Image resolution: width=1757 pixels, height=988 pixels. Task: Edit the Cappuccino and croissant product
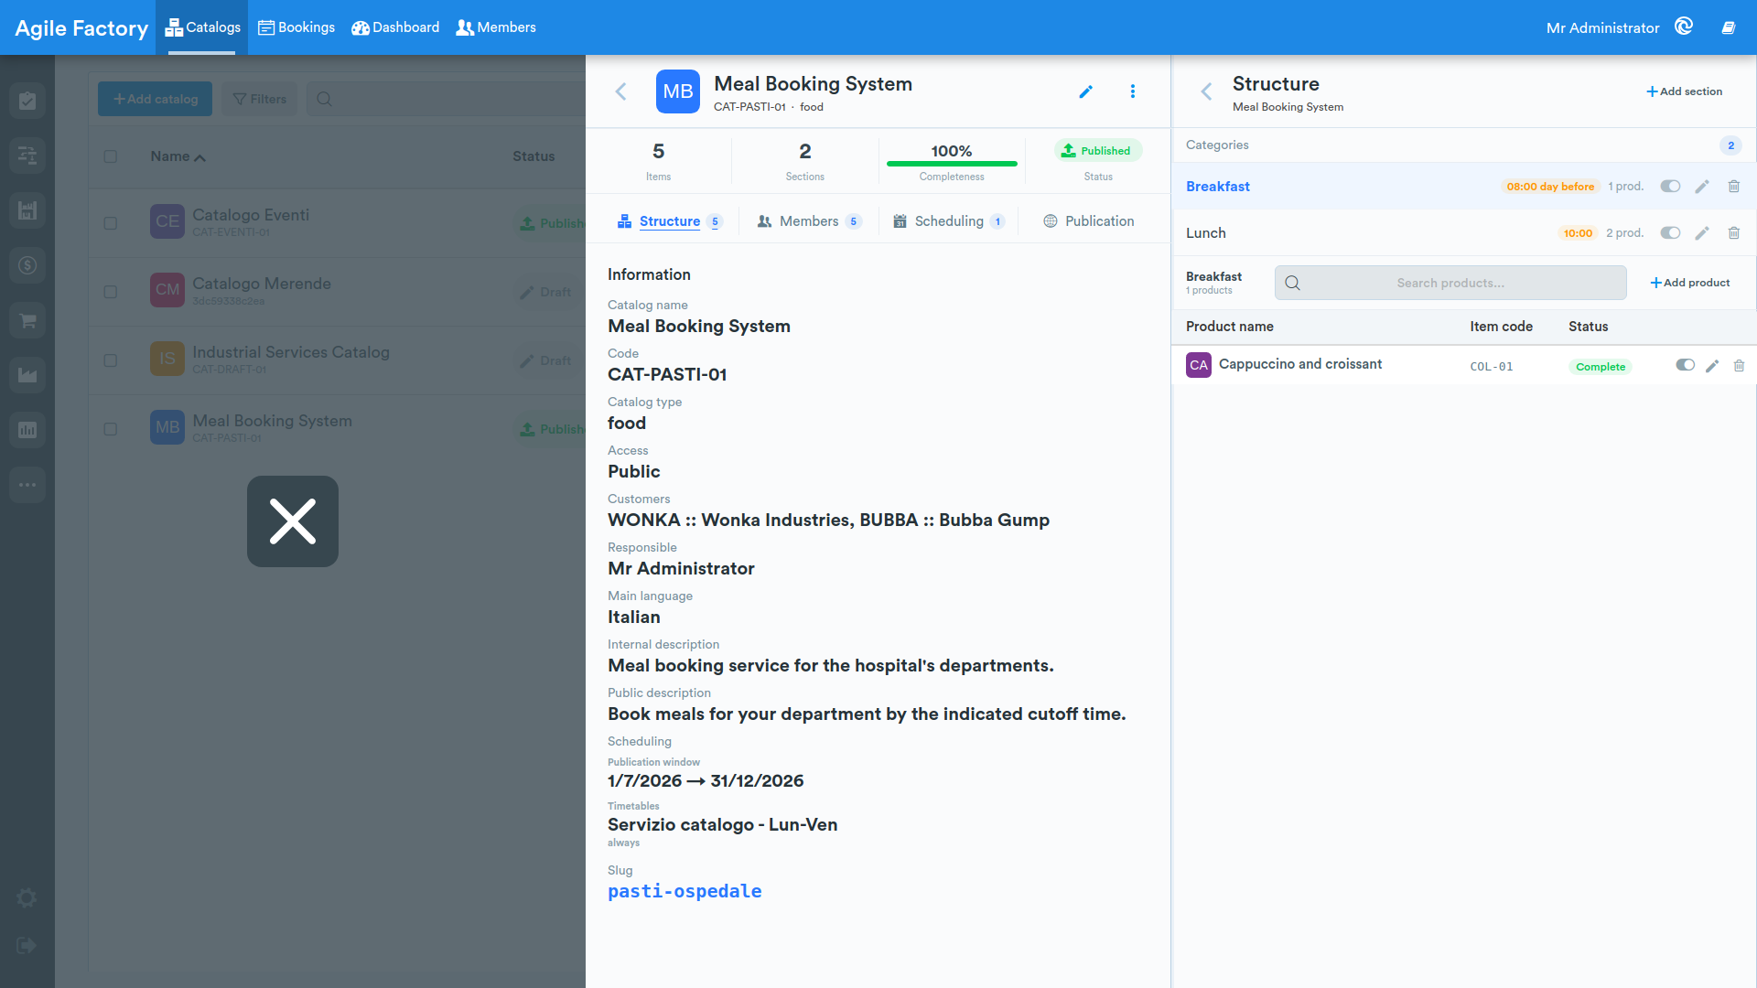pyautogui.click(x=1712, y=366)
